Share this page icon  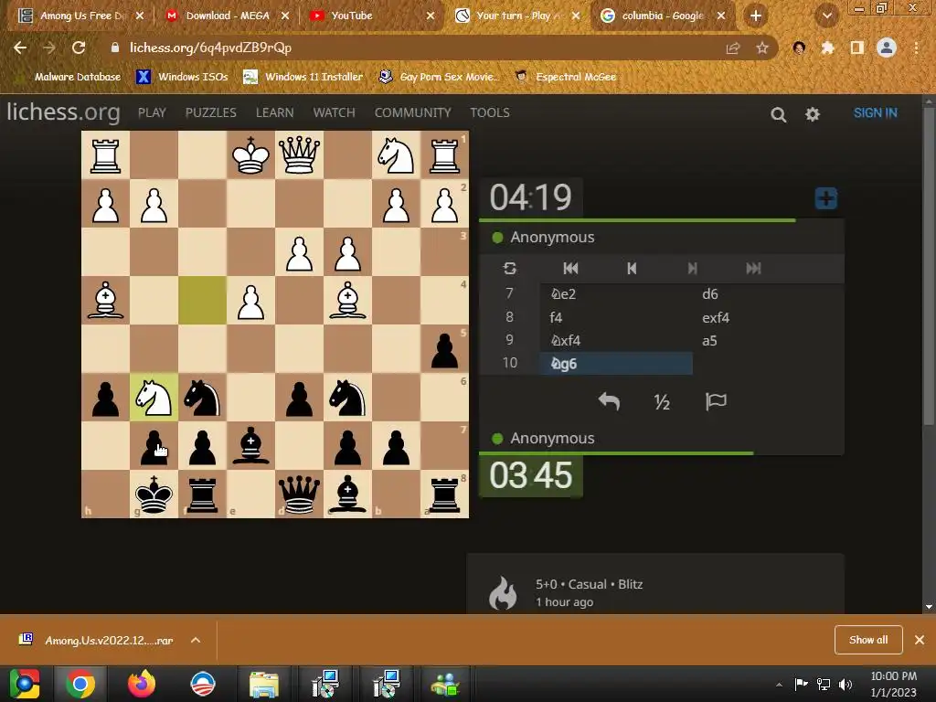pos(732,48)
